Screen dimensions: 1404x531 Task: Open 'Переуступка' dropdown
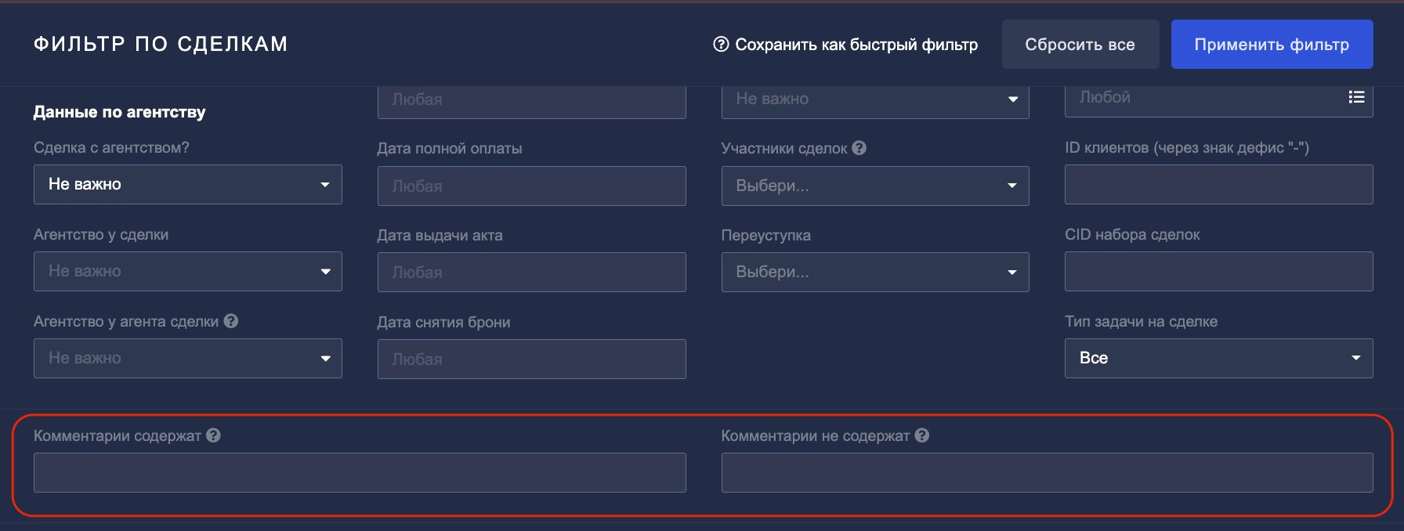(x=875, y=272)
